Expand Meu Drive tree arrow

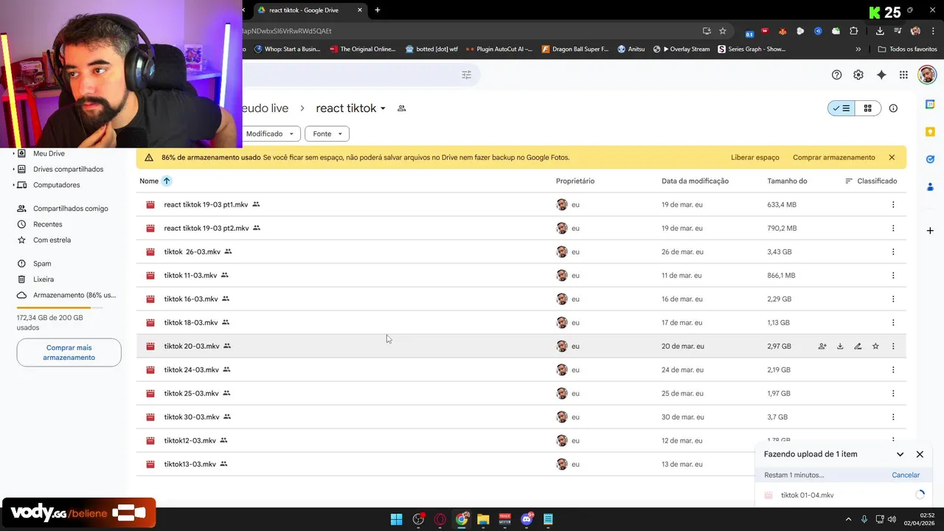coord(13,153)
